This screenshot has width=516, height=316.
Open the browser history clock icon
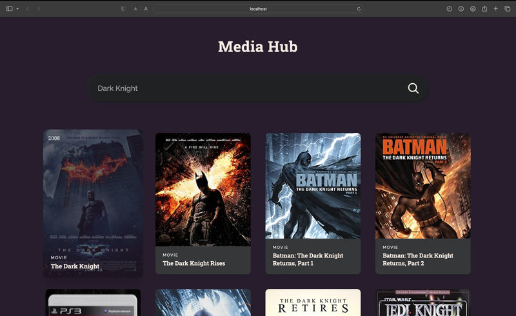(x=450, y=8)
